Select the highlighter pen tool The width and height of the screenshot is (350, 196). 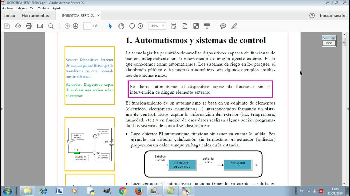(234, 26)
